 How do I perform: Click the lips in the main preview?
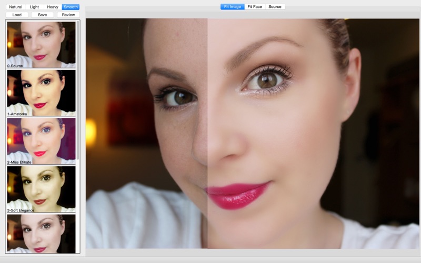(237, 195)
